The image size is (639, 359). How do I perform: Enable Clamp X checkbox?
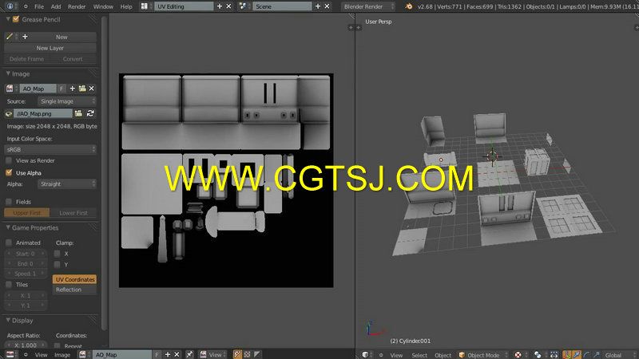pyautogui.click(x=57, y=254)
